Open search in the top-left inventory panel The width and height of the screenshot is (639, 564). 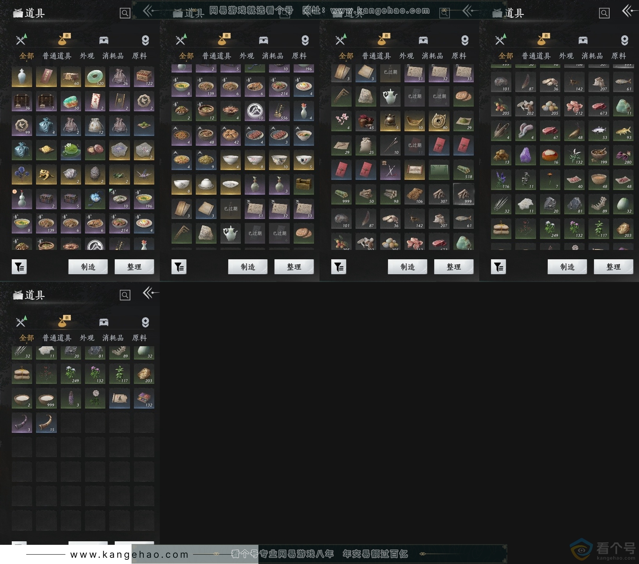(125, 13)
